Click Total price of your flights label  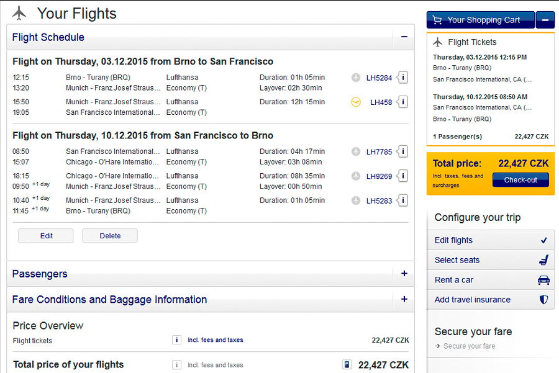pos(68,364)
